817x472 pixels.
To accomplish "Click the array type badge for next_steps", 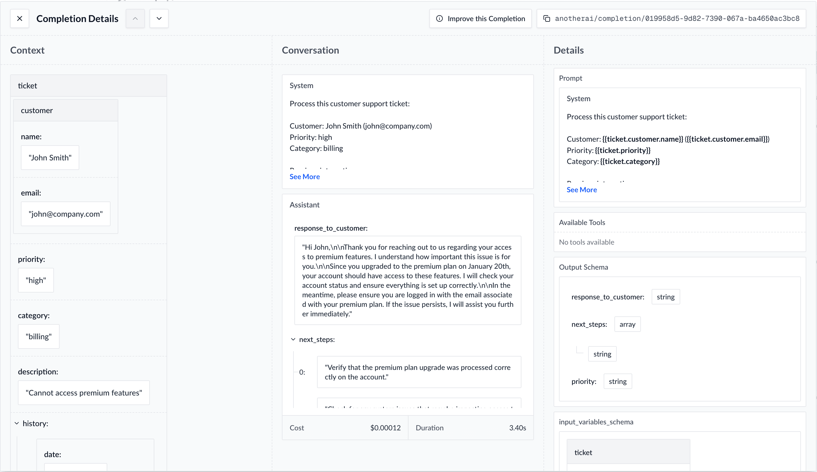I will tap(627, 324).
